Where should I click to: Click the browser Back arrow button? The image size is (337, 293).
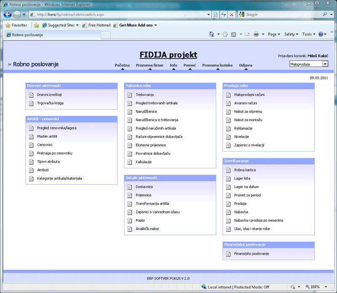coord(8,14)
